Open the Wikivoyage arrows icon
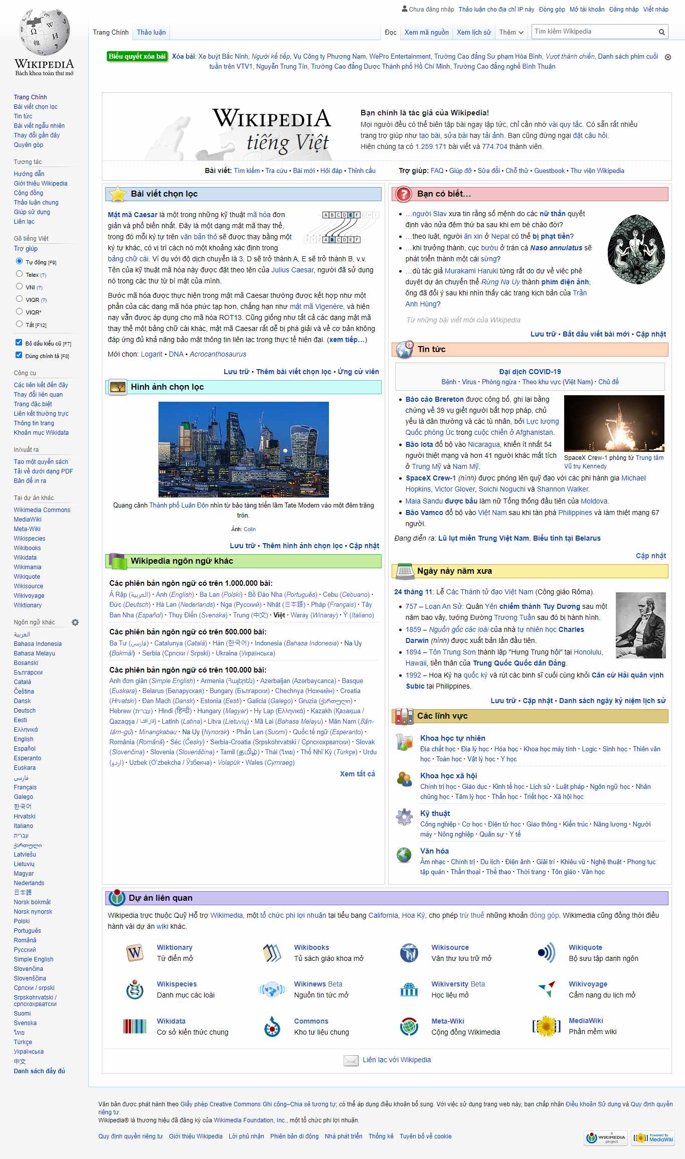The image size is (685, 1159). point(546,989)
